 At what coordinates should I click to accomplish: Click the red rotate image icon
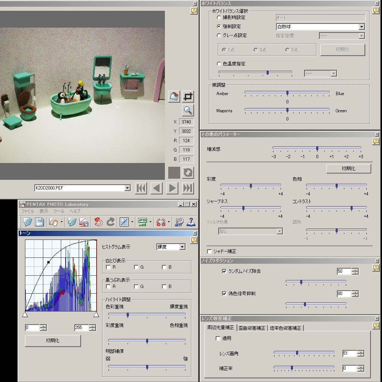(x=161, y=222)
